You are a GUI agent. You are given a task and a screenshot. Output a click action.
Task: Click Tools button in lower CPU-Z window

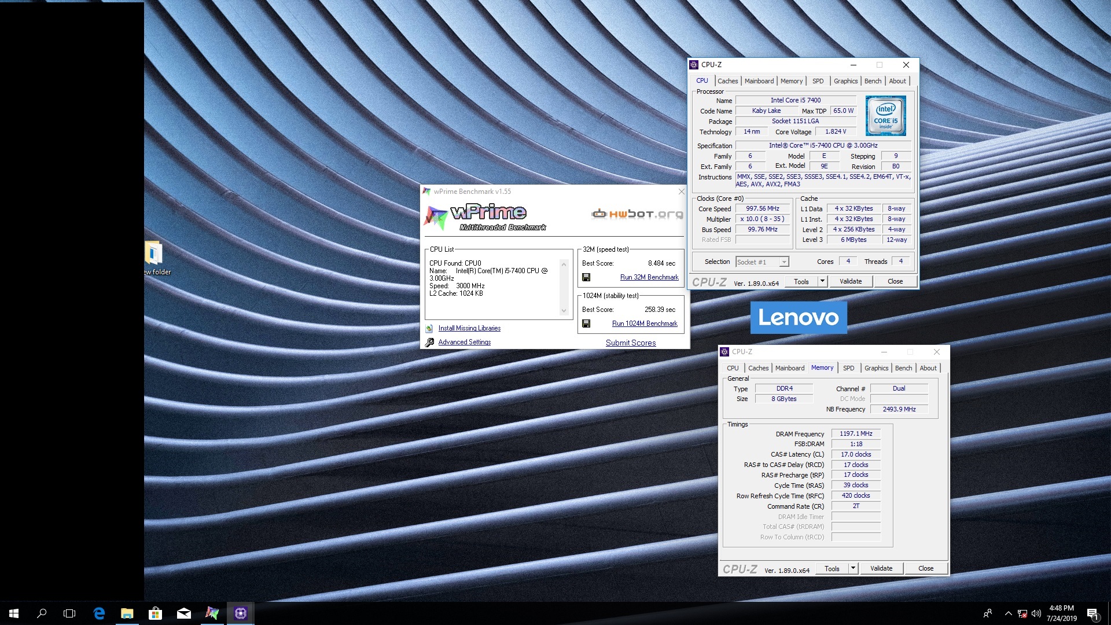pyautogui.click(x=832, y=568)
